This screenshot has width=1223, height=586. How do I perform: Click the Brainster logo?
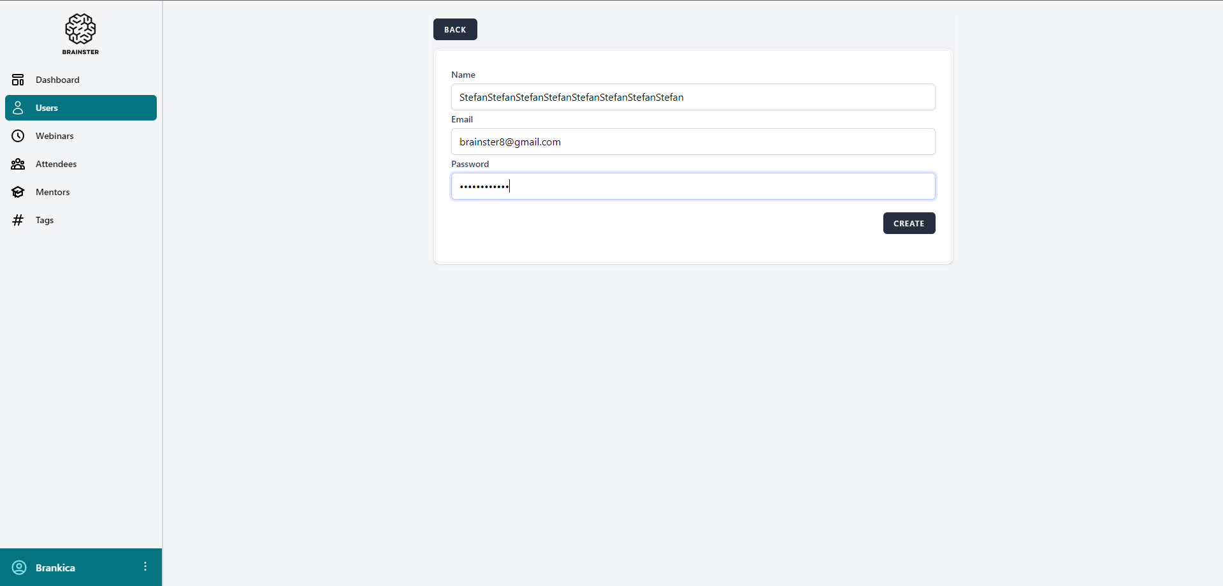click(80, 34)
